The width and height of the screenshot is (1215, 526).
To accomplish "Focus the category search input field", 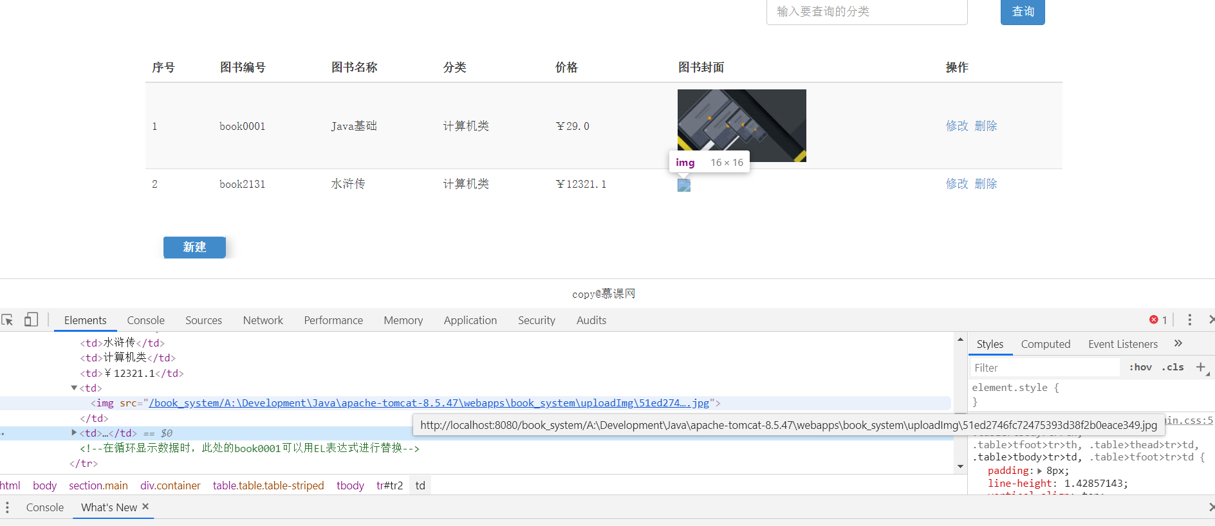I will (867, 12).
